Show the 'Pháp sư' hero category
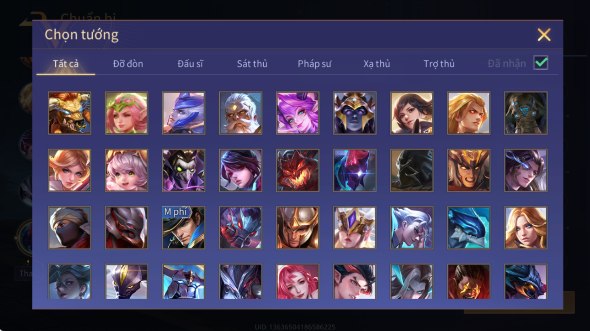Viewport: 590px width, 331px height. (x=314, y=64)
